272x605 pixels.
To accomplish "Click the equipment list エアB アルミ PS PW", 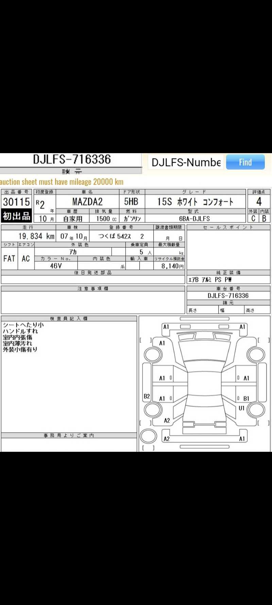I will 210,280.
